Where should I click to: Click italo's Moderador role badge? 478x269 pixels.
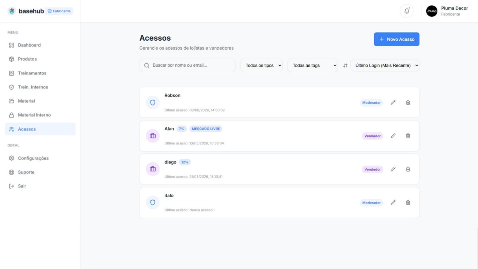click(371, 203)
